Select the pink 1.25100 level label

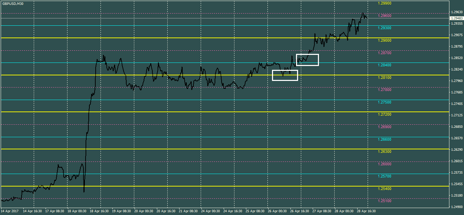(x=384, y=201)
